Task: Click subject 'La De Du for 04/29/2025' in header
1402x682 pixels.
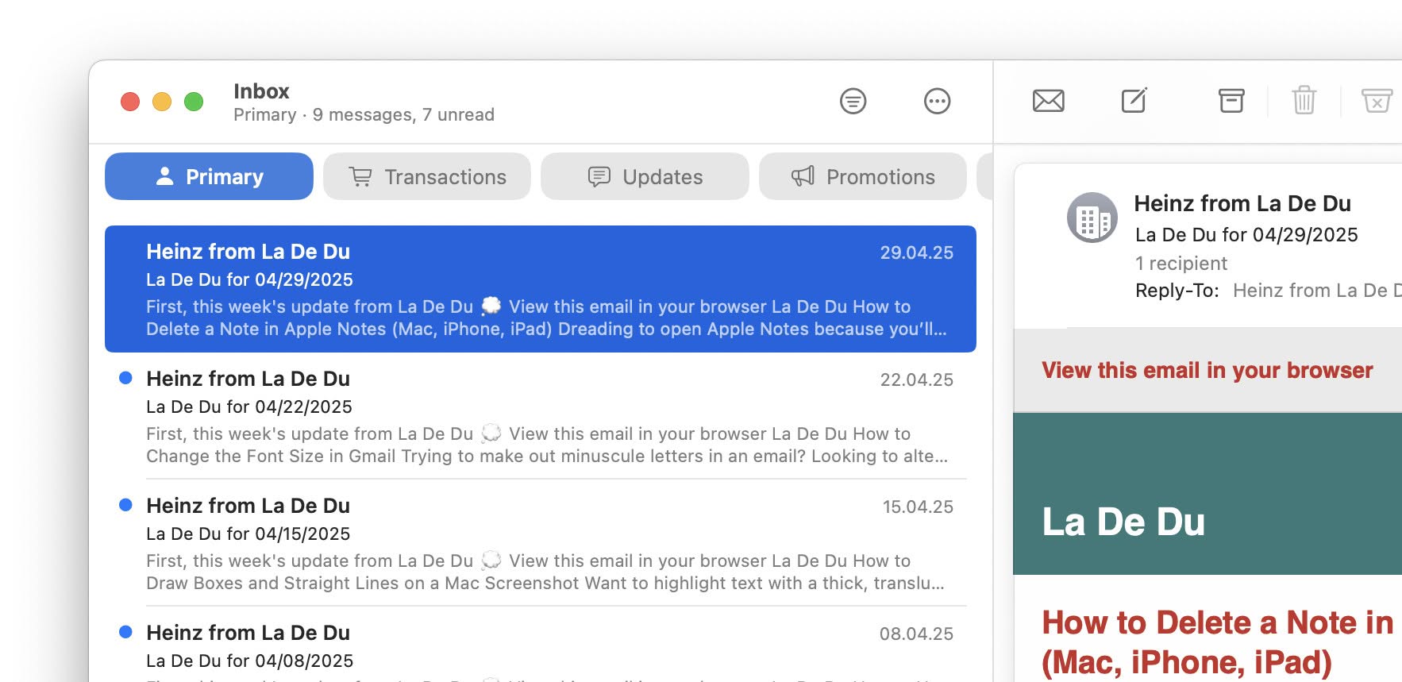Action: click(x=1246, y=235)
